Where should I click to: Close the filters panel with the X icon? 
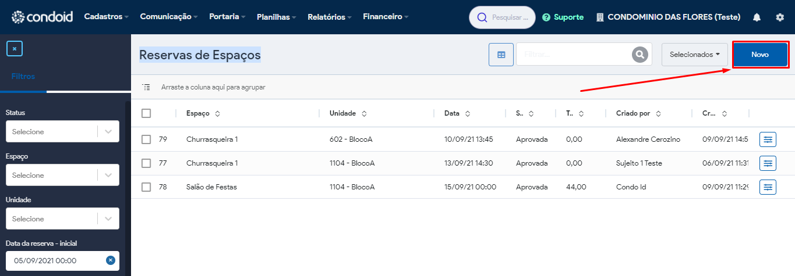click(15, 48)
